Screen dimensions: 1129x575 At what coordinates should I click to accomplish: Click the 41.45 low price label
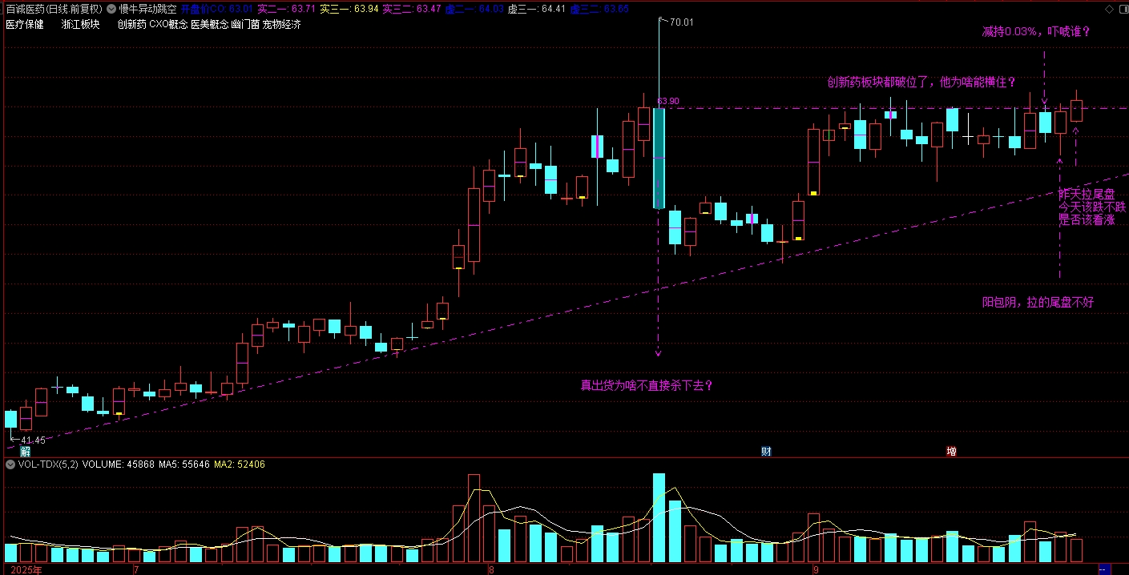click(33, 440)
